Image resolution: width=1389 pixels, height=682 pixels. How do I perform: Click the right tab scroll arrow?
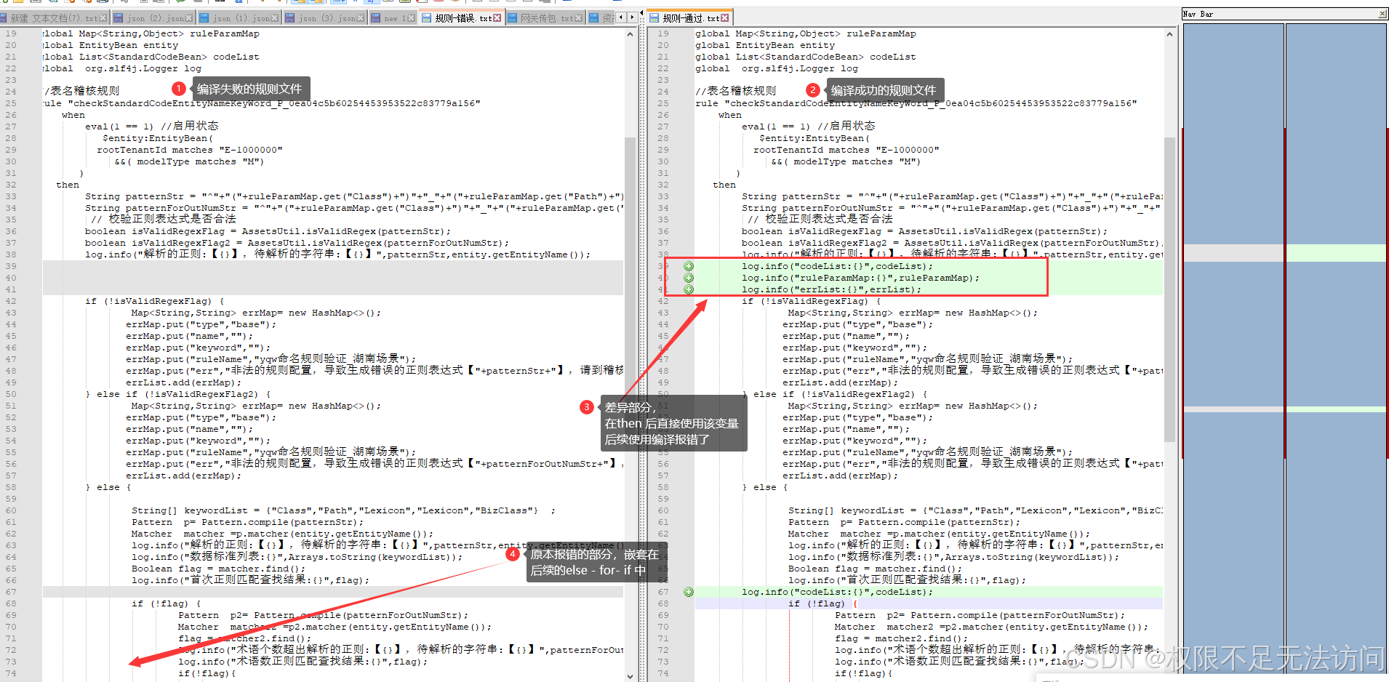[x=632, y=17]
